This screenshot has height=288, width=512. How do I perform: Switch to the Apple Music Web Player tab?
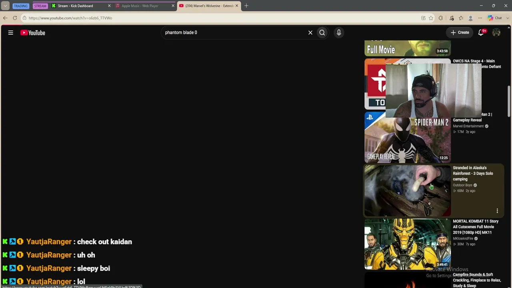coord(144,6)
